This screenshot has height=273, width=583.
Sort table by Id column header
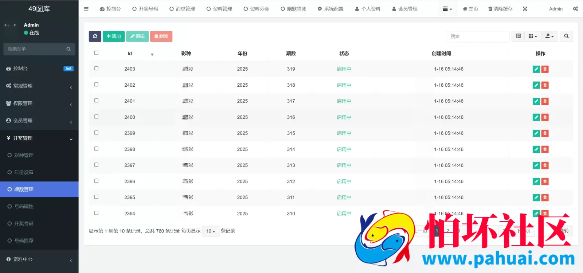130,54
